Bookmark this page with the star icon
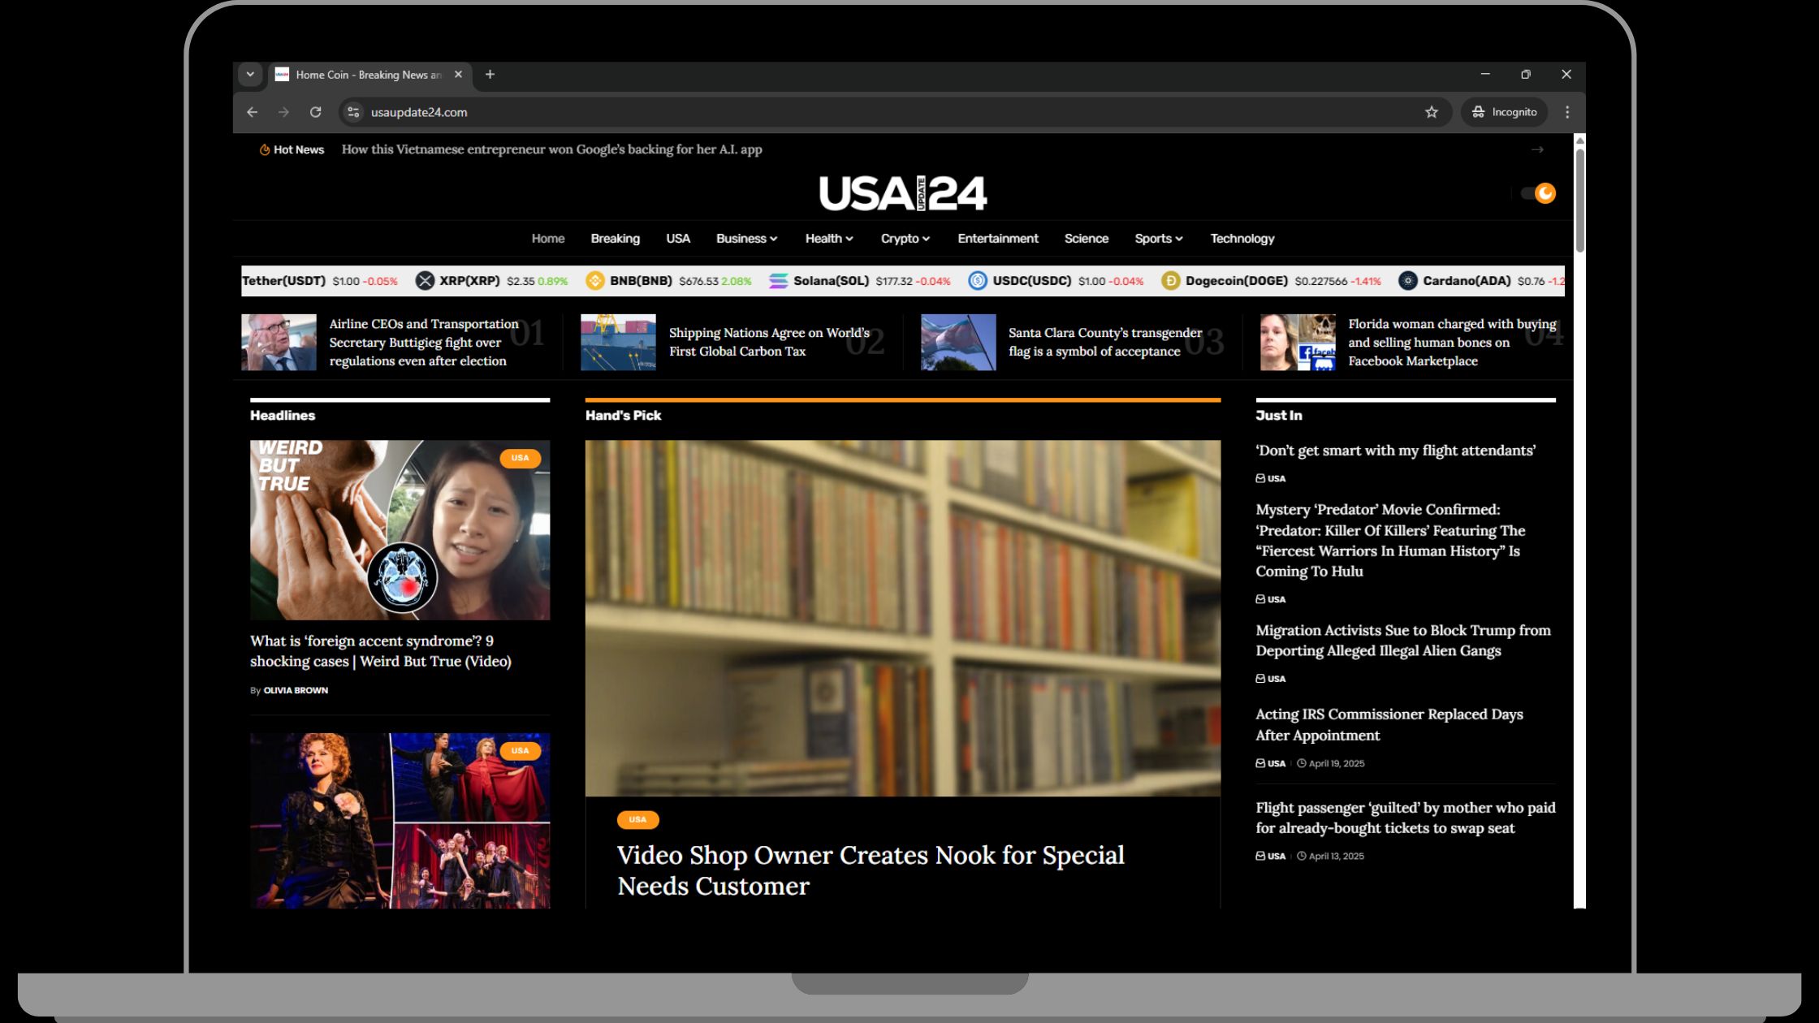The image size is (1819, 1023). click(x=1431, y=112)
